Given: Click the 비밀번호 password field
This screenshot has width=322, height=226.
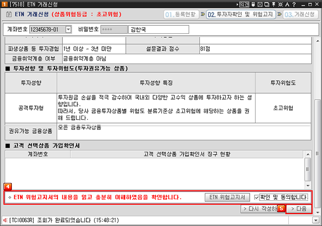Looking at the screenshot, I should click(113, 30).
